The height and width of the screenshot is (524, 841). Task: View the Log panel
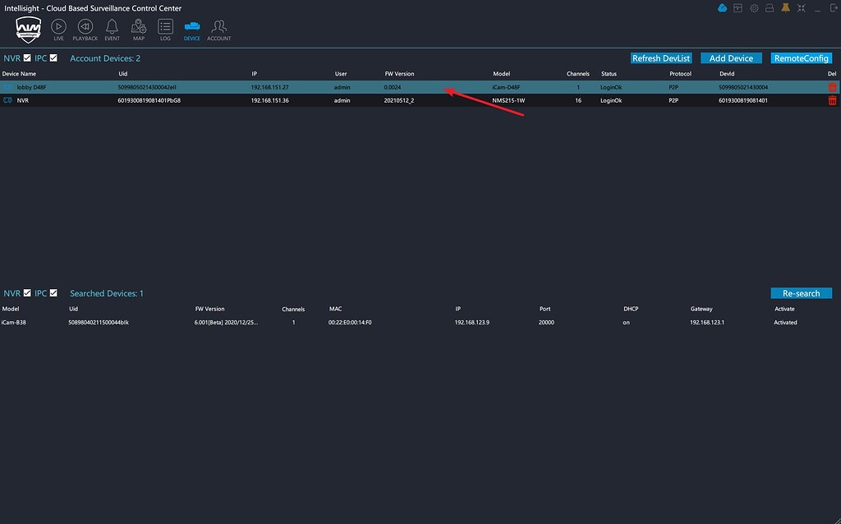164,27
